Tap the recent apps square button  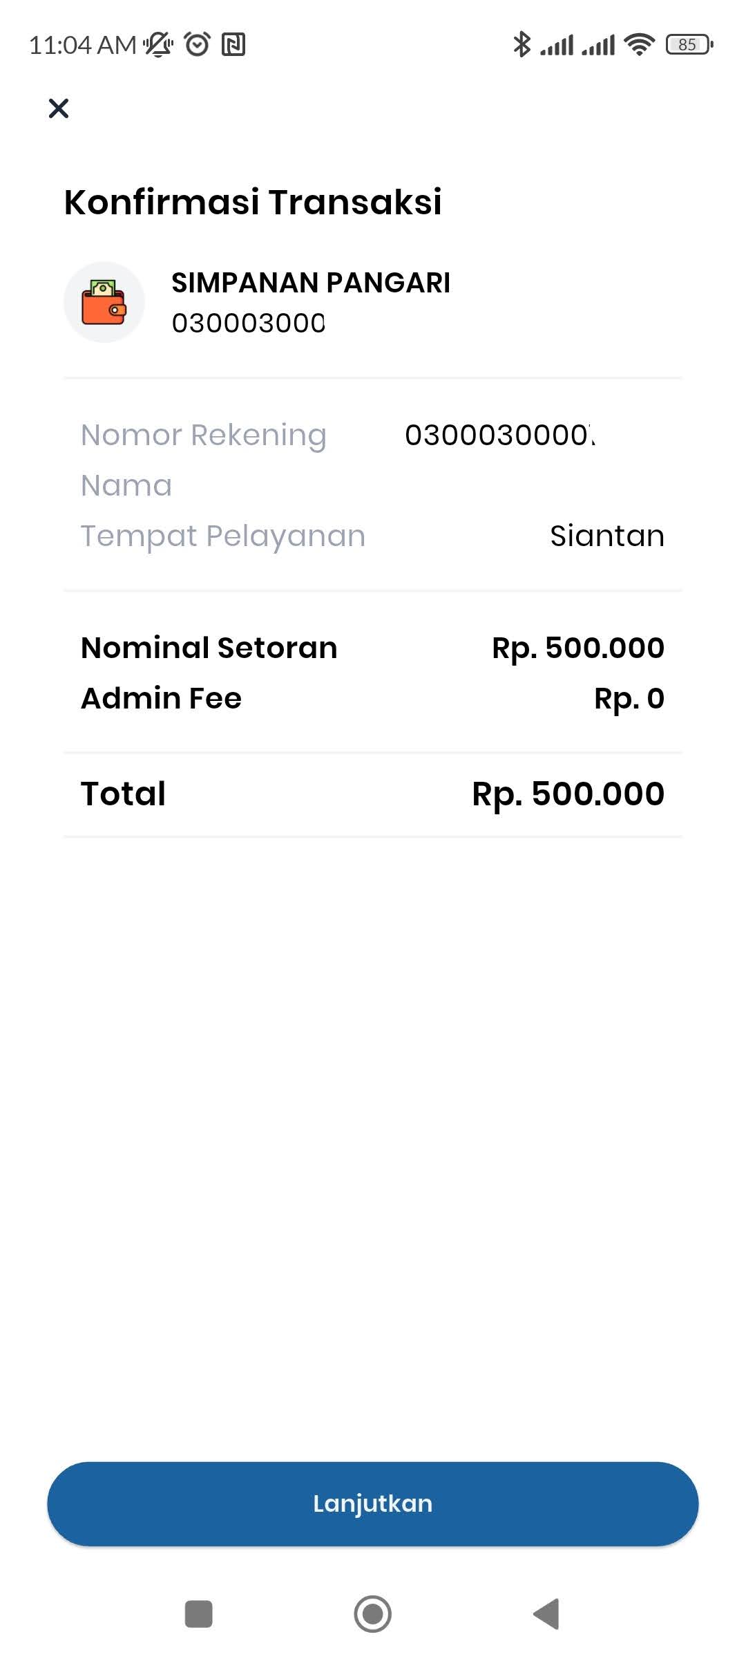click(199, 1614)
